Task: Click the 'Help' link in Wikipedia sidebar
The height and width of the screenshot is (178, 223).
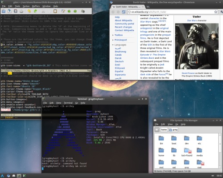Action: coord(117,17)
